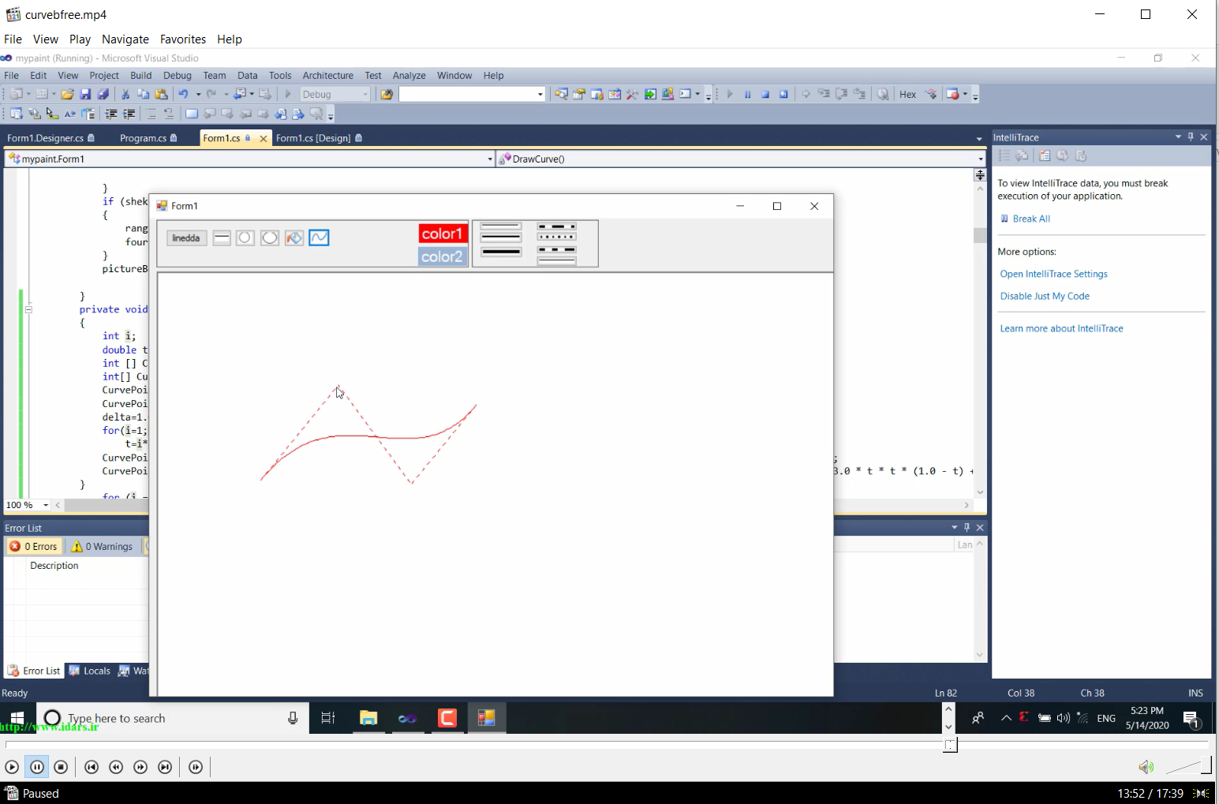
Task: Click the Break All link
Action: [1031, 219]
